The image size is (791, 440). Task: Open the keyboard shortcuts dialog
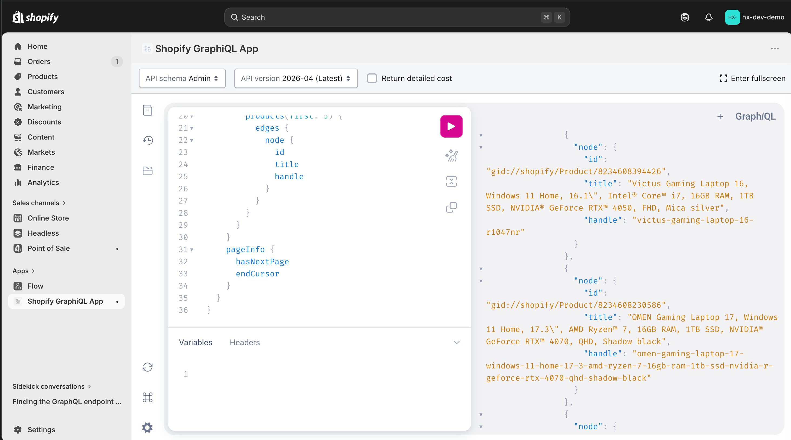point(147,397)
